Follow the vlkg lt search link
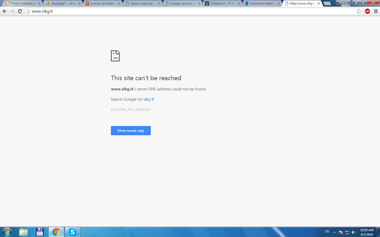Image resolution: width=380 pixels, height=237 pixels. tap(149, 99)
